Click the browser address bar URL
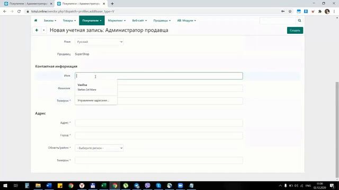The width and height of the screenshot is (339, 190). point(73,12)
